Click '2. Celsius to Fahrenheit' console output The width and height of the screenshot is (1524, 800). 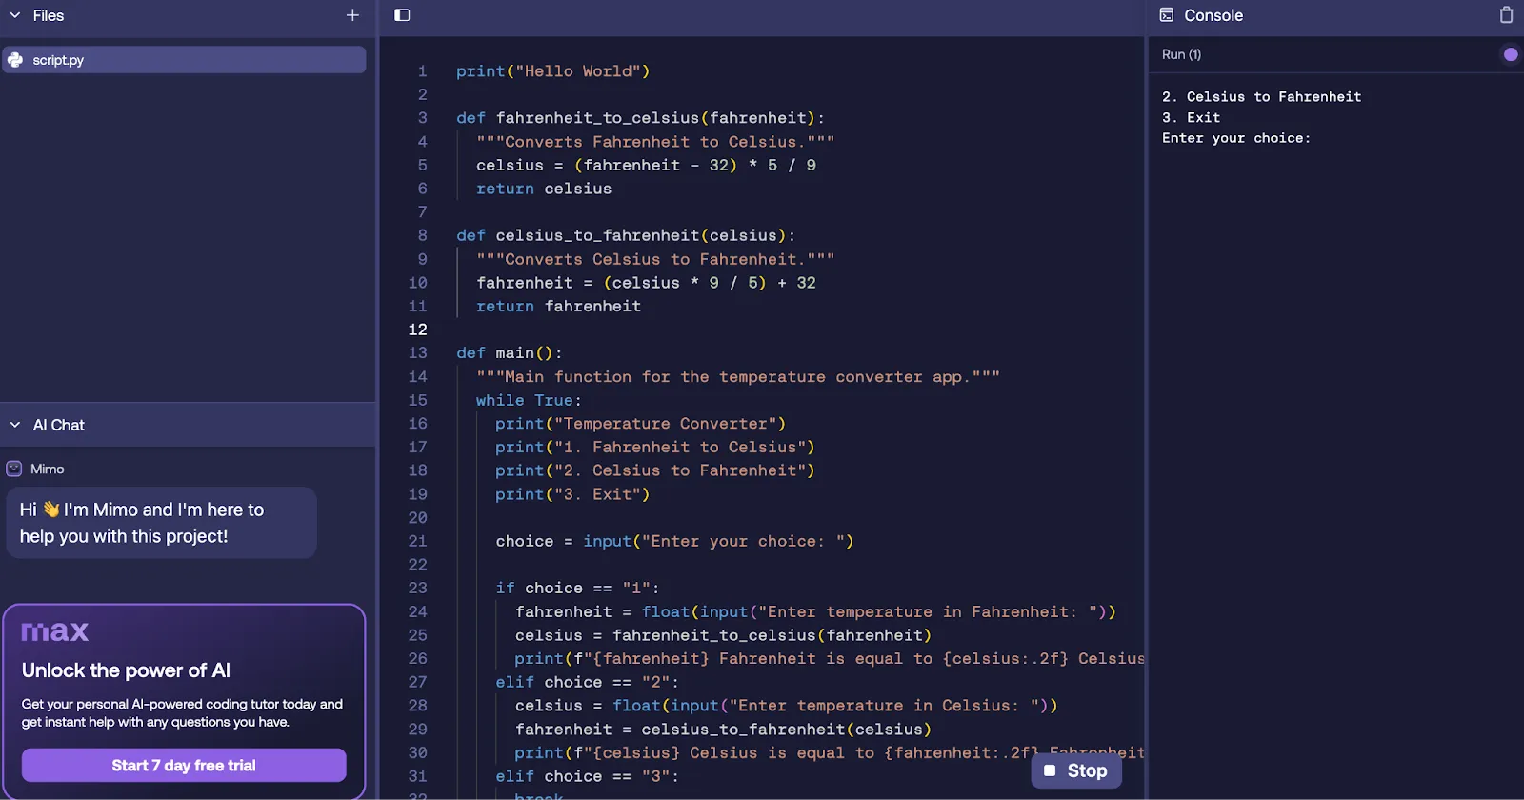(x=1261, y=97)
